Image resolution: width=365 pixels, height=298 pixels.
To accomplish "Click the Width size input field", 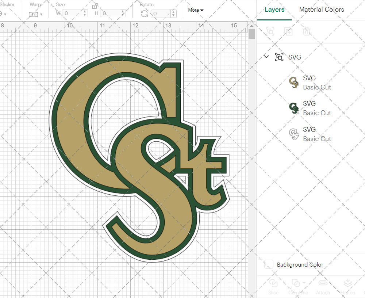I will pos(72,13).
